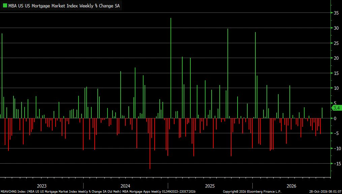Viewport: 342px width, 194px height.
Task: Click the 35 y-axis label
Action: (x=336, y=13)
